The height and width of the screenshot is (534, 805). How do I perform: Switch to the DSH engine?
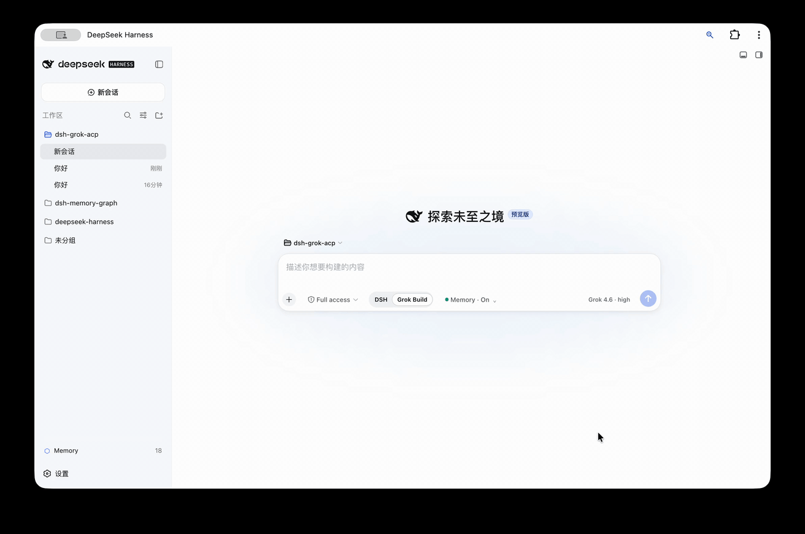tap(381, 300)
